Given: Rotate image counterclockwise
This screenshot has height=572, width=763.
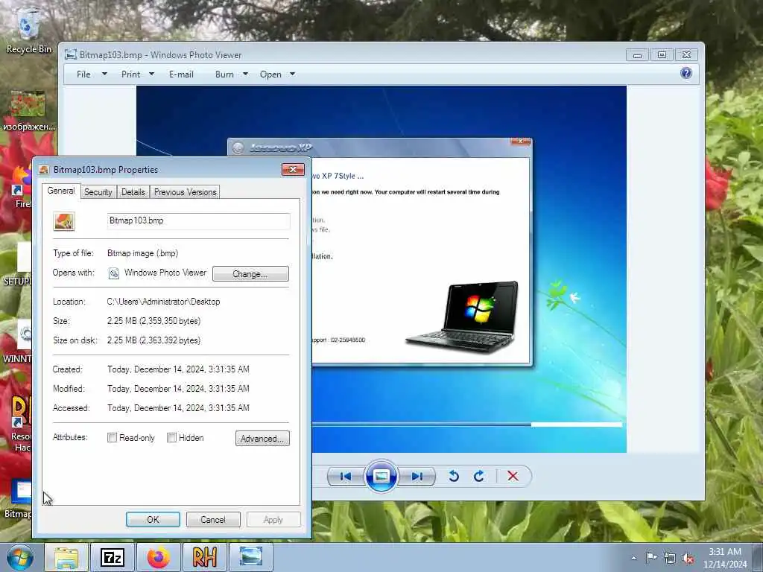Looking at the screenshot, I should click(454, 476).
